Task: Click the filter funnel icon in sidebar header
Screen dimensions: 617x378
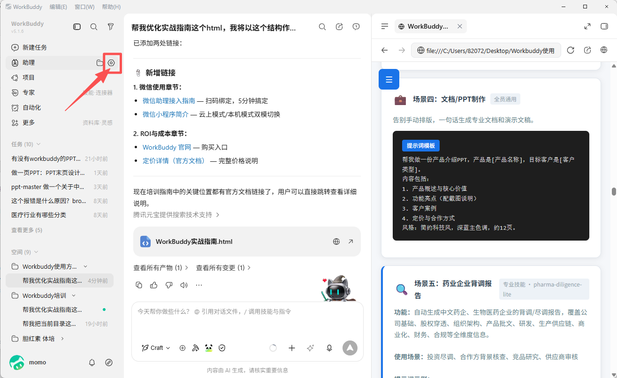Action: click(111, 27)
